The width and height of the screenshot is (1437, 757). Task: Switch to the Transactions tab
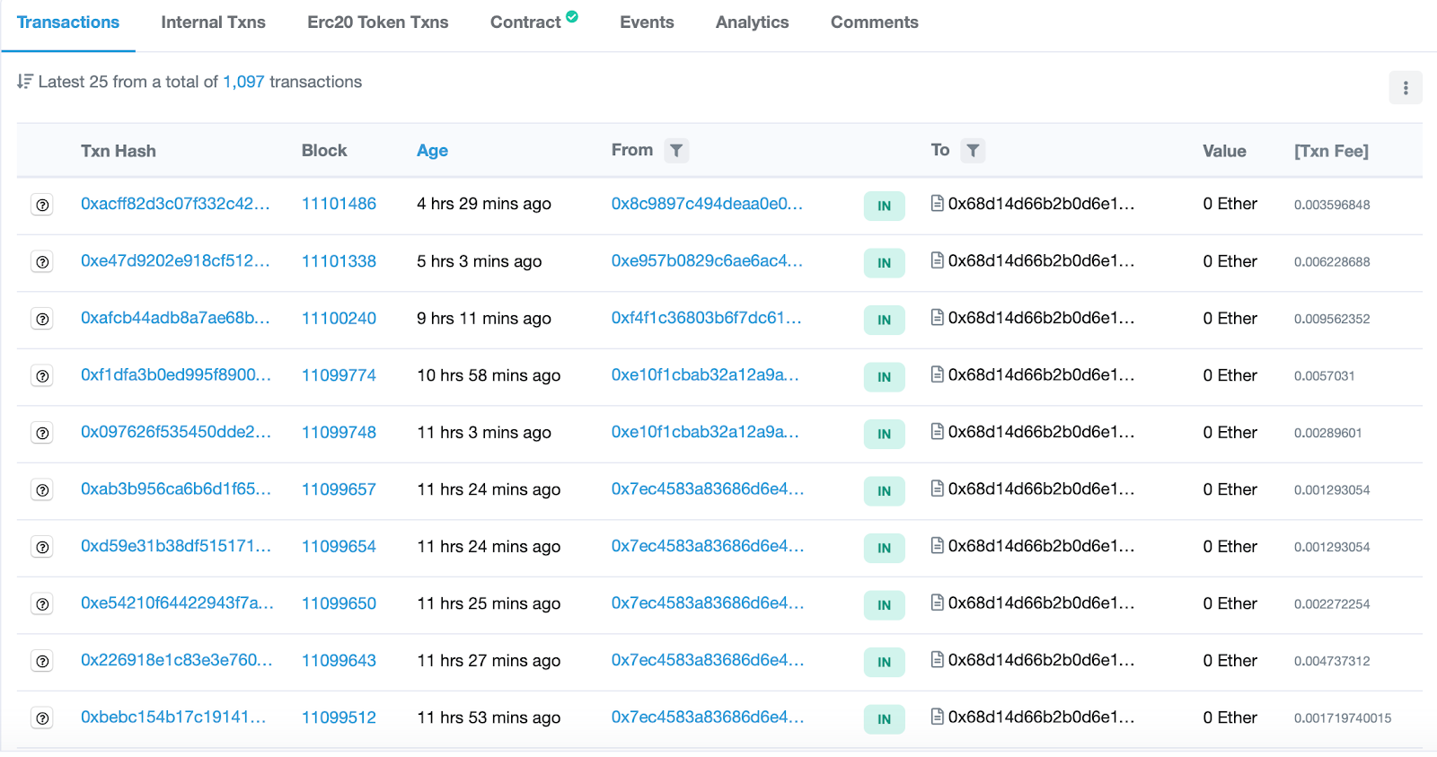coord(68,22)
